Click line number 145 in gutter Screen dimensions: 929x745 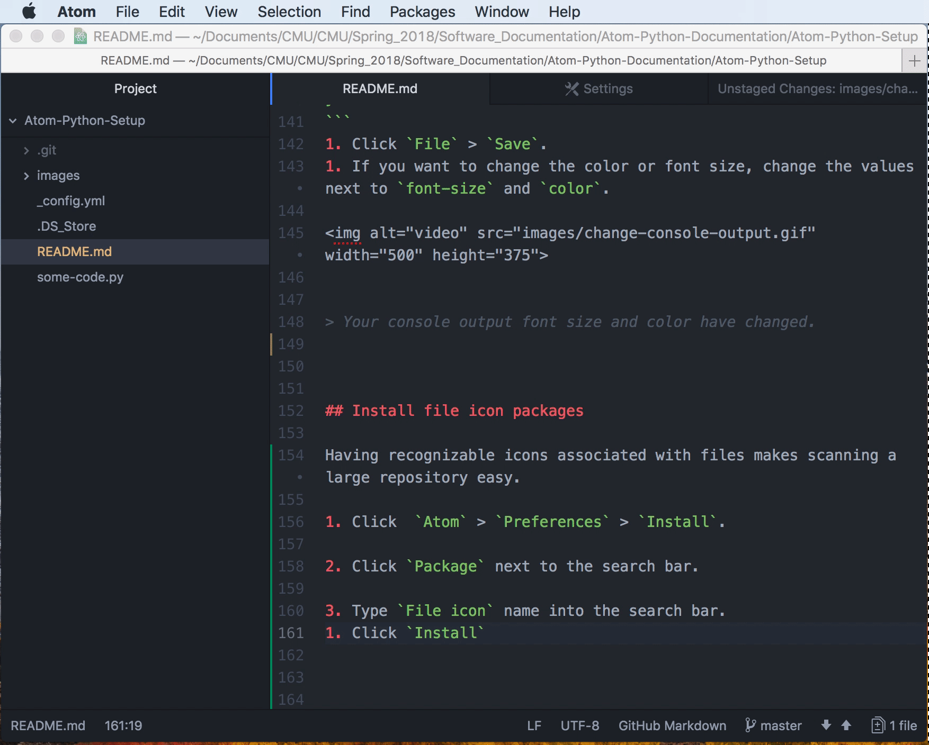[291, 233]
